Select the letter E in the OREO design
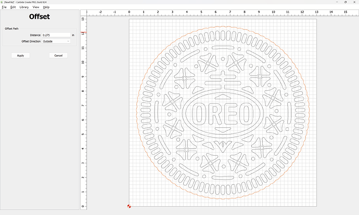The width and height of the screenshot is (359, 215). coord(230,114)
